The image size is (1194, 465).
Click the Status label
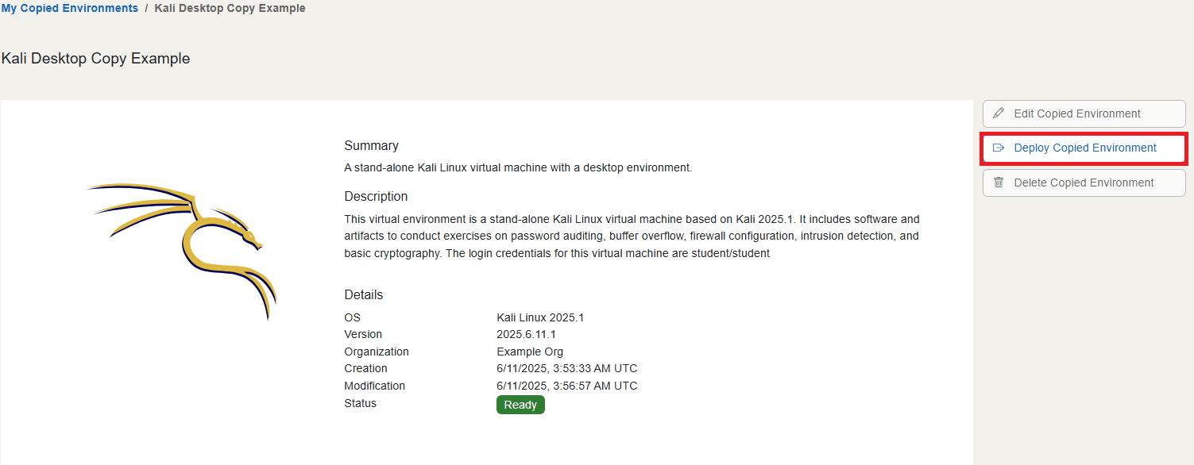point(361,403)
